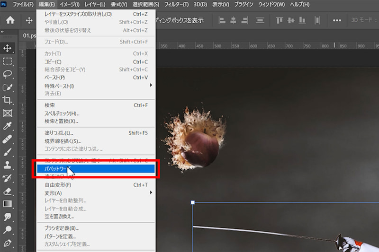
Task: Open the イメージ(I) menu
Action: pos(70,4)
